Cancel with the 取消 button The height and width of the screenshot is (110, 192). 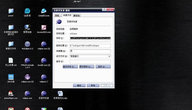point(93,86)
